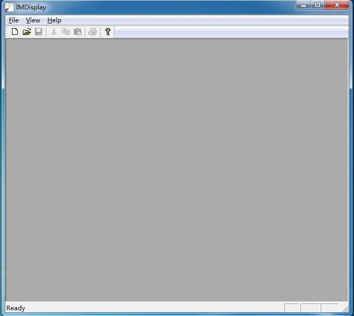Viewport: 354px width, 316px height.
Task: Choose the Paste clipboard icon
Action: click(x=78, y=32)
